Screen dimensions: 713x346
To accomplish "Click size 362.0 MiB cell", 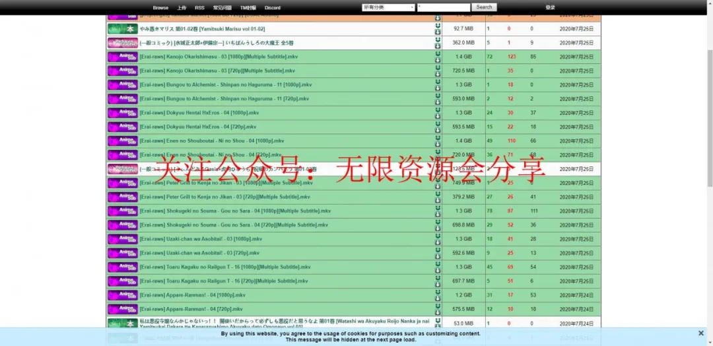I will point(463,43).
